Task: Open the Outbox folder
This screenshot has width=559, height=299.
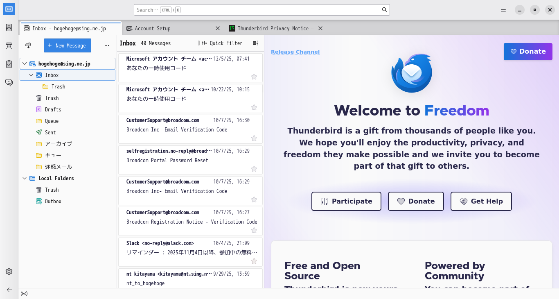Action: click(x=68, y=202)
